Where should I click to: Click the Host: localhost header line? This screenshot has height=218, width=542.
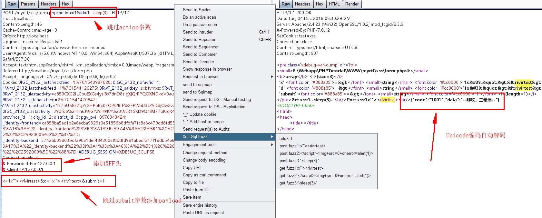pyautogui.click(x=17, y=18)
